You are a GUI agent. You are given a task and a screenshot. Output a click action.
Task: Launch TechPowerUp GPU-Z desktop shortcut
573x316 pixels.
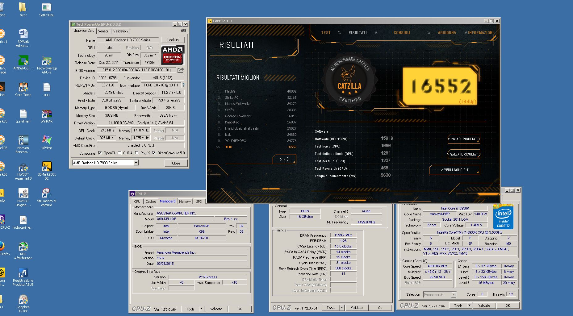click(x=47, y=64)
